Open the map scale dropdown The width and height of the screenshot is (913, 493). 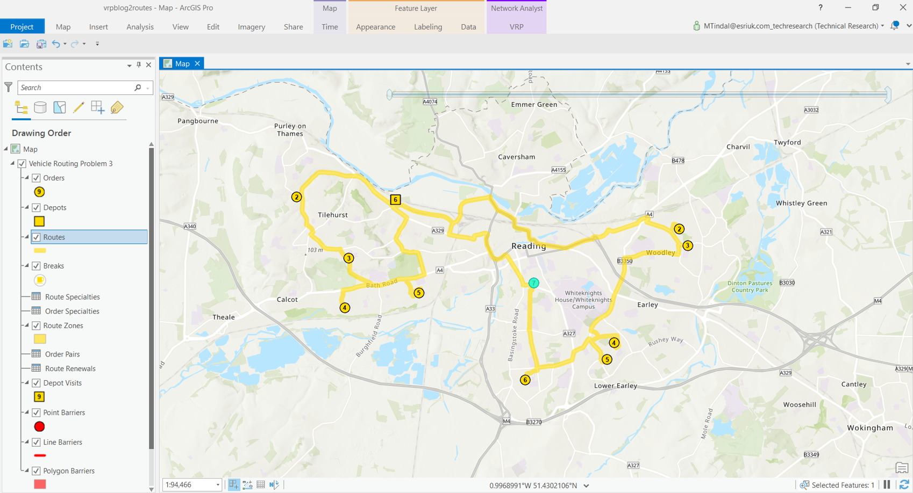218,485
